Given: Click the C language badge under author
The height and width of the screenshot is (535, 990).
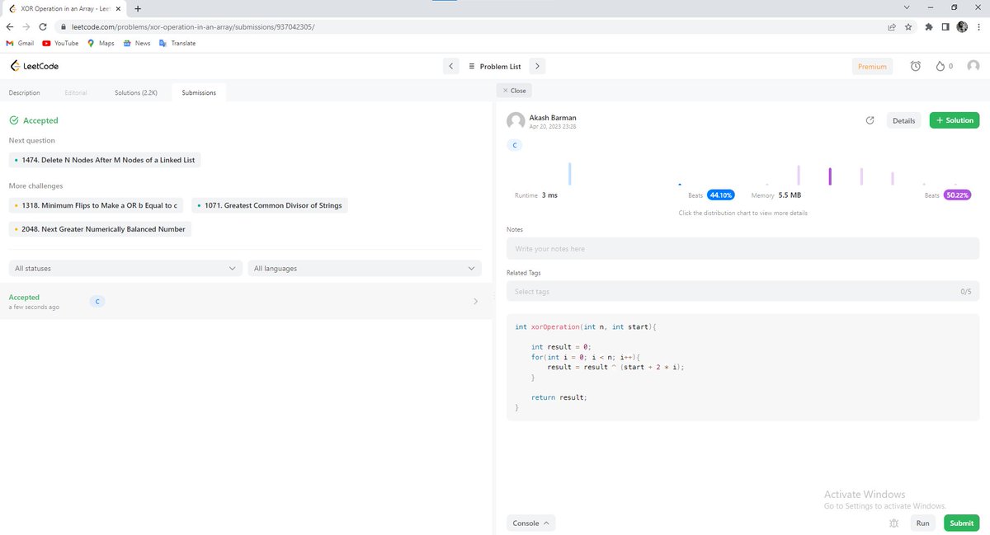Looking at the screenshot, I should (515, 145).
